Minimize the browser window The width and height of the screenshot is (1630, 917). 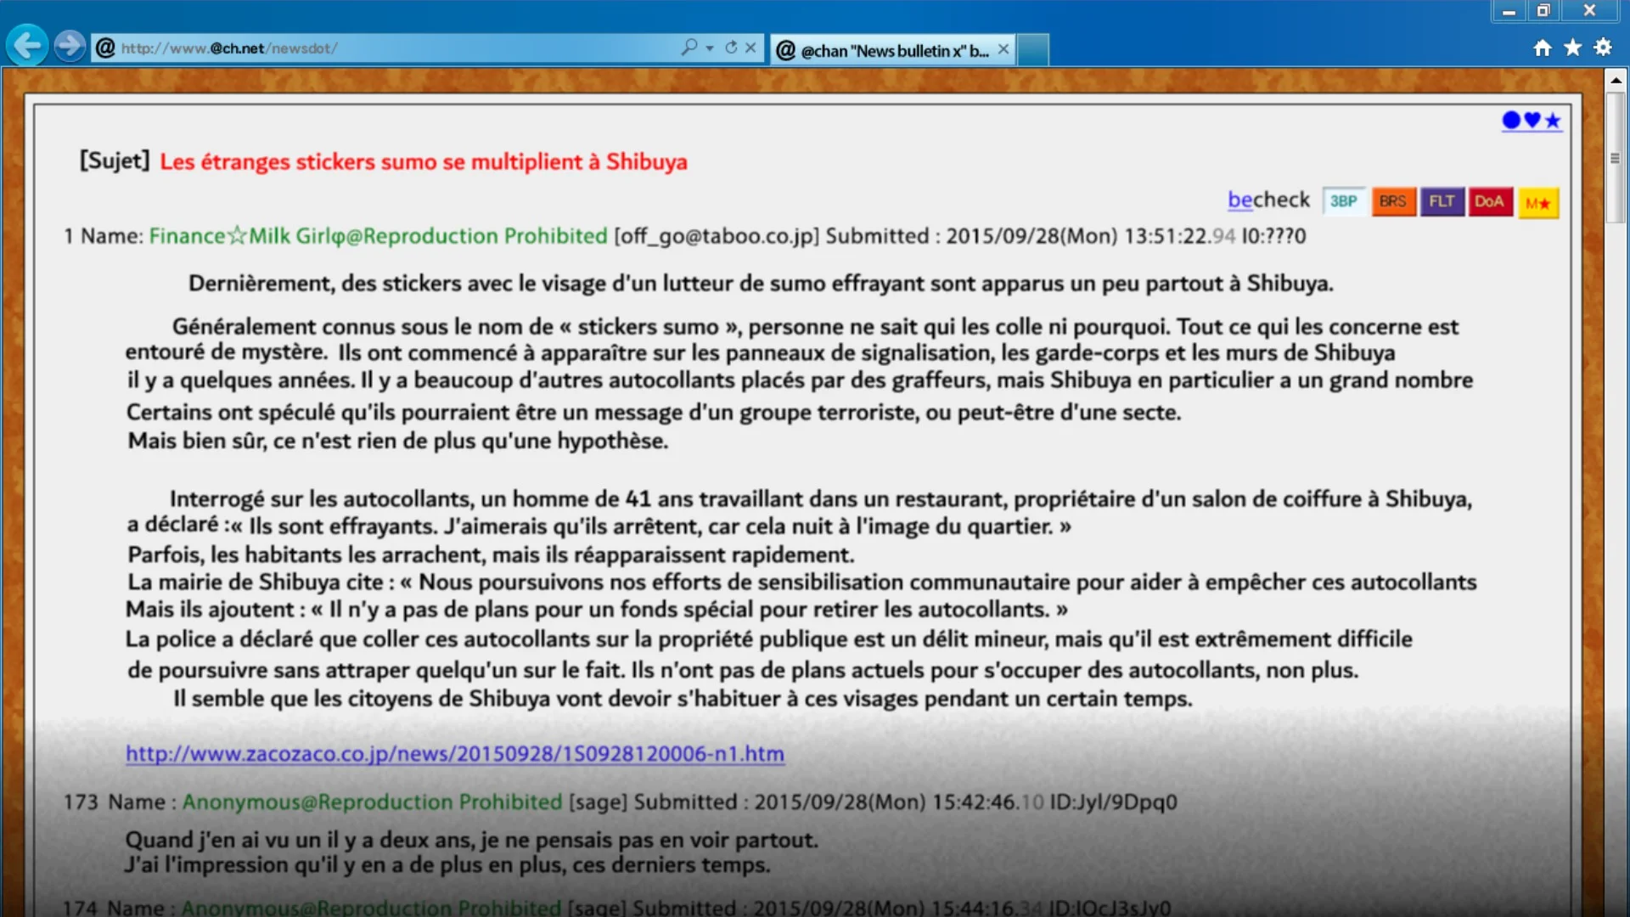(x=1509, y=11)
